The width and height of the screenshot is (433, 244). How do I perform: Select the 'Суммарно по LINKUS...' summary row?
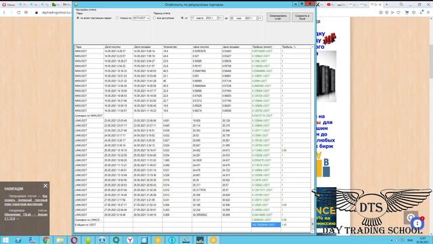(192, 220)
